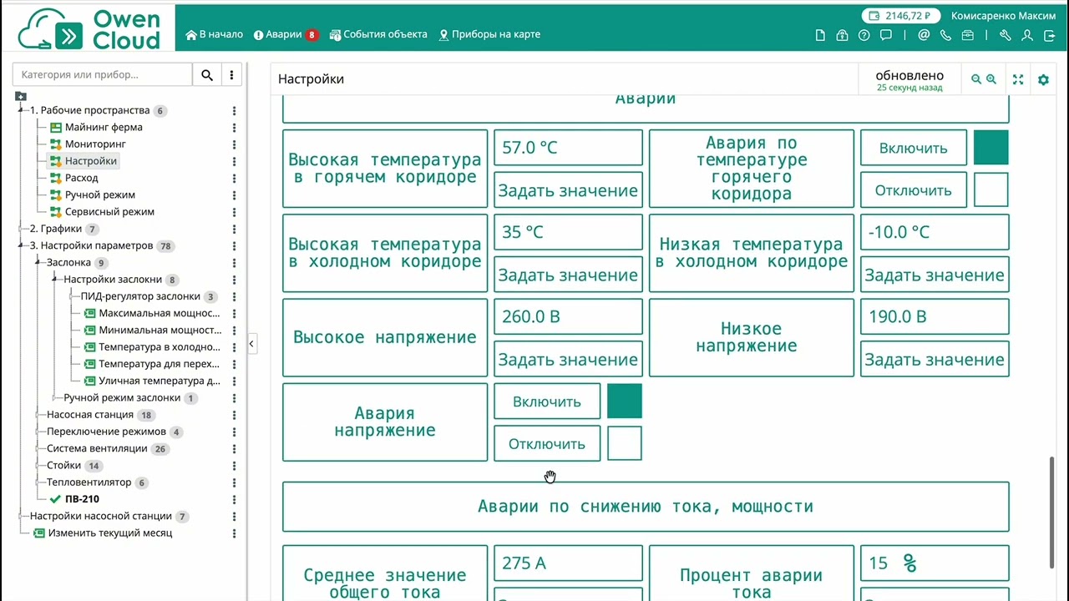Click Отключить for hot corridor alarm
Viewport: 1069px width, 601px height.
pos(914,190)
